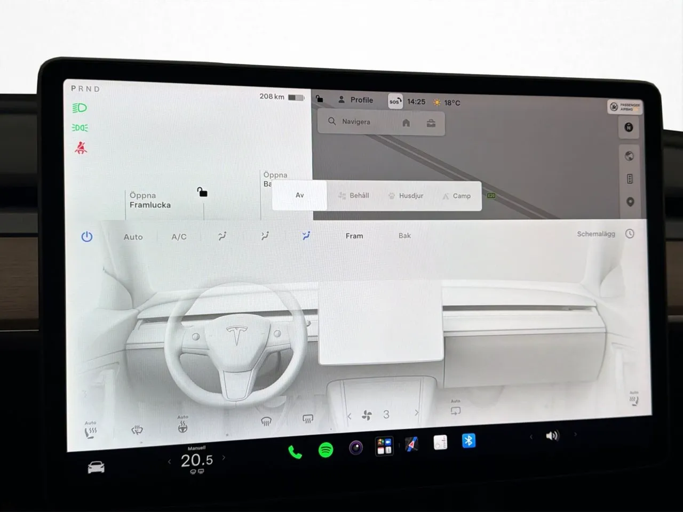Viewport: 683px width, 512px height.
Task: Decrease fan speed with left chevron
Action: point(350,416)
